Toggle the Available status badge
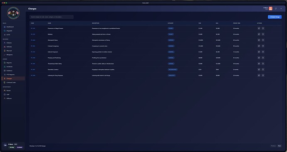Viewport: 287px width, 152px height. pyautogui.click(x=20, y=147)
